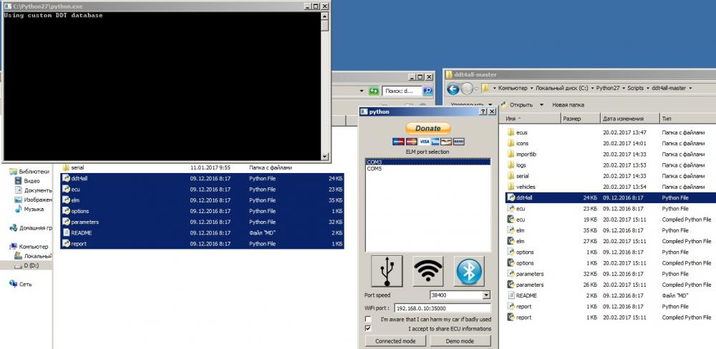Image resolution: width=716 pixels, height=349 pixels.
Task: Select the USB connection icon
Action: pos(387,271)
